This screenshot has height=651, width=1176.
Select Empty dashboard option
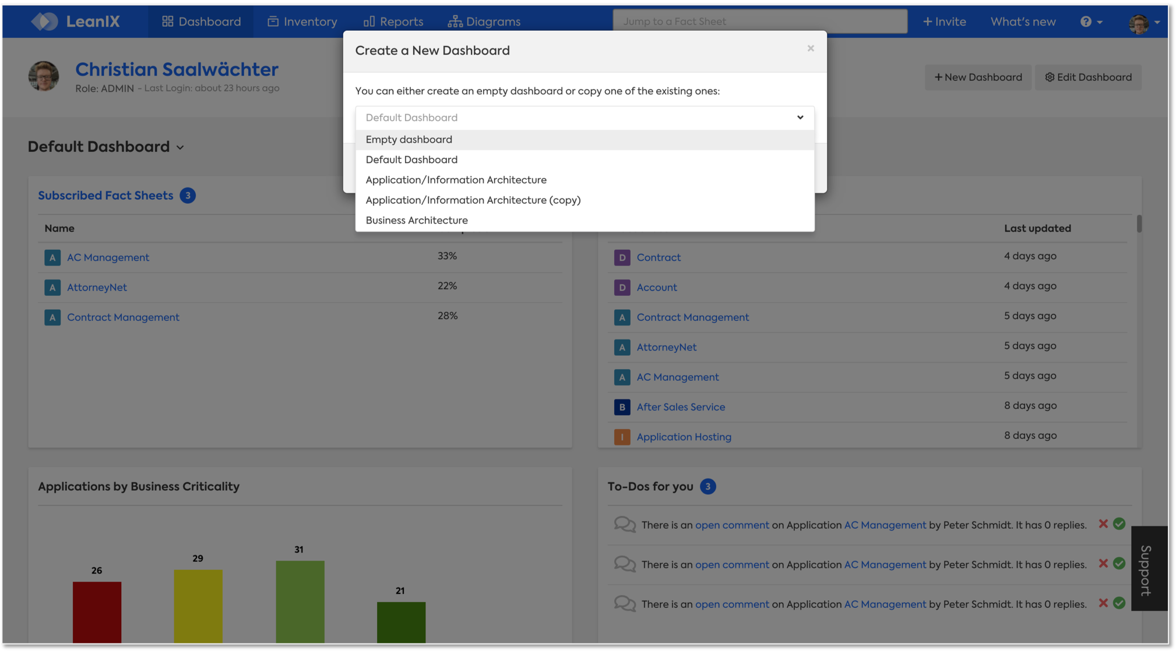409,140
